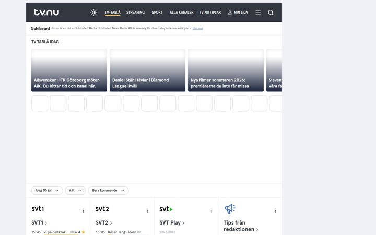
Task: Open SVT Play three-dot options menu
Action: (x=211, y=210)
